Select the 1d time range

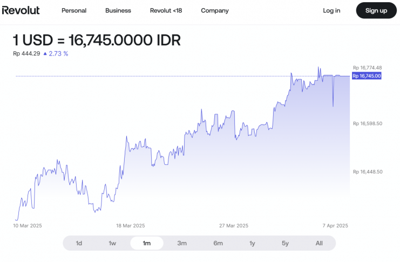click(79, 243)
